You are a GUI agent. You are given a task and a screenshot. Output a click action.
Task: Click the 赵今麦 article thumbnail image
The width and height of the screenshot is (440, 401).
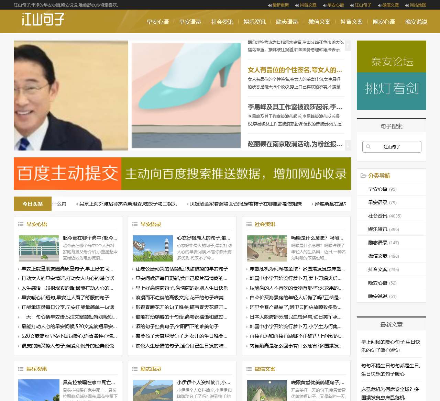coord(38,248)
